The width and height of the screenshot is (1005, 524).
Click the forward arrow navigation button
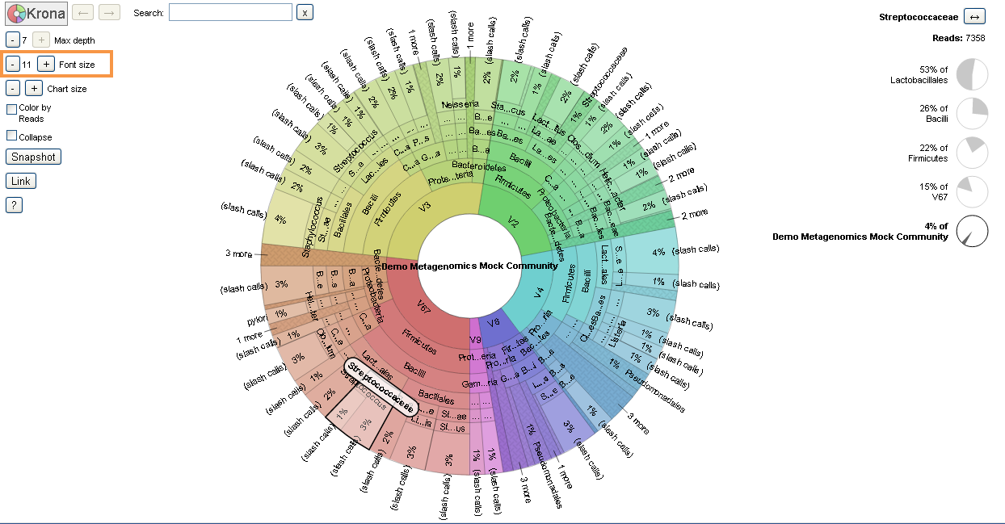click(x=110, y=12)
